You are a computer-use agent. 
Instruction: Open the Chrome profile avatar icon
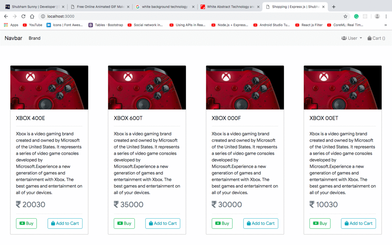point(377,16)
